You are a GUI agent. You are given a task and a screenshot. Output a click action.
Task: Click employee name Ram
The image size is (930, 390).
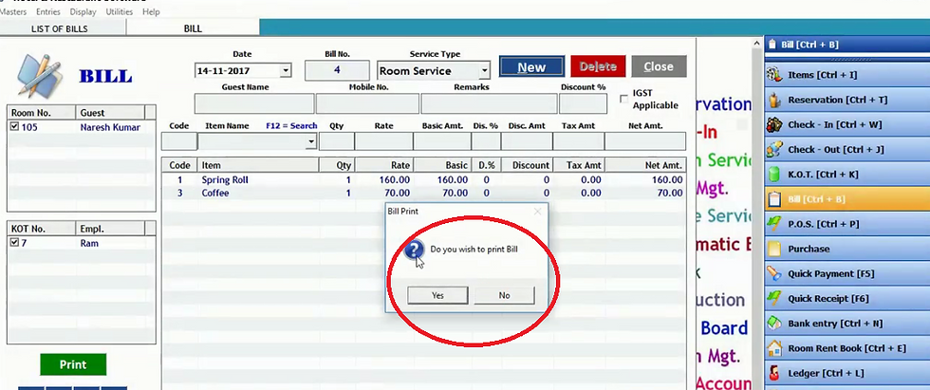tap(89, 243)
